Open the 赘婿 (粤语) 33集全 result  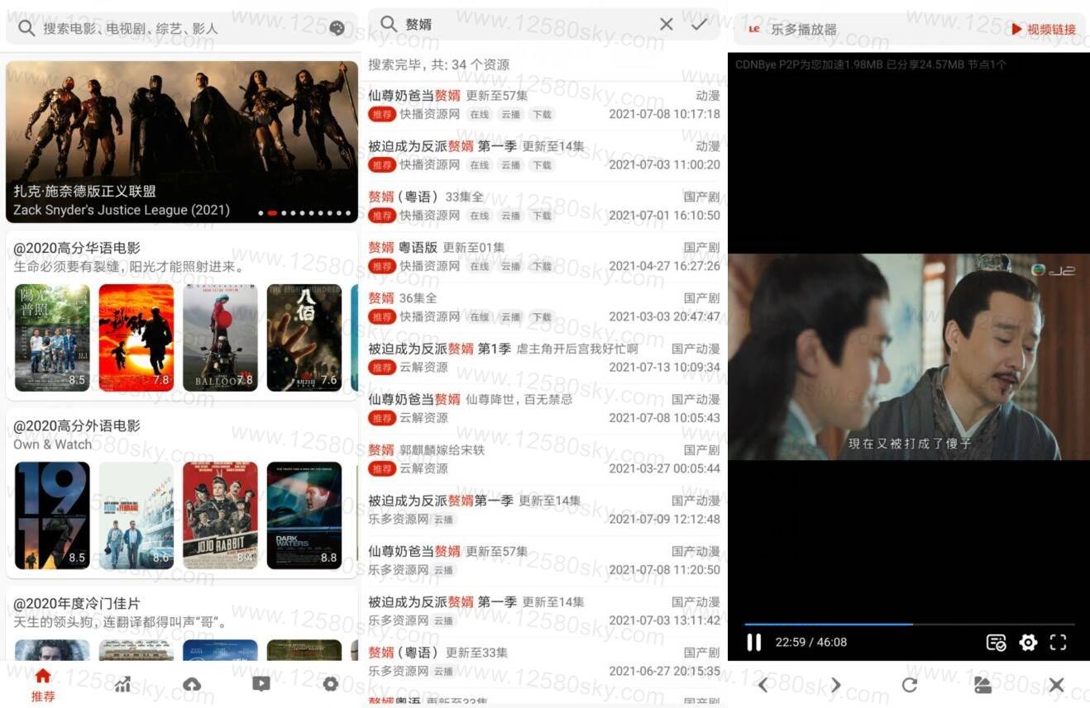click(543, 206)
